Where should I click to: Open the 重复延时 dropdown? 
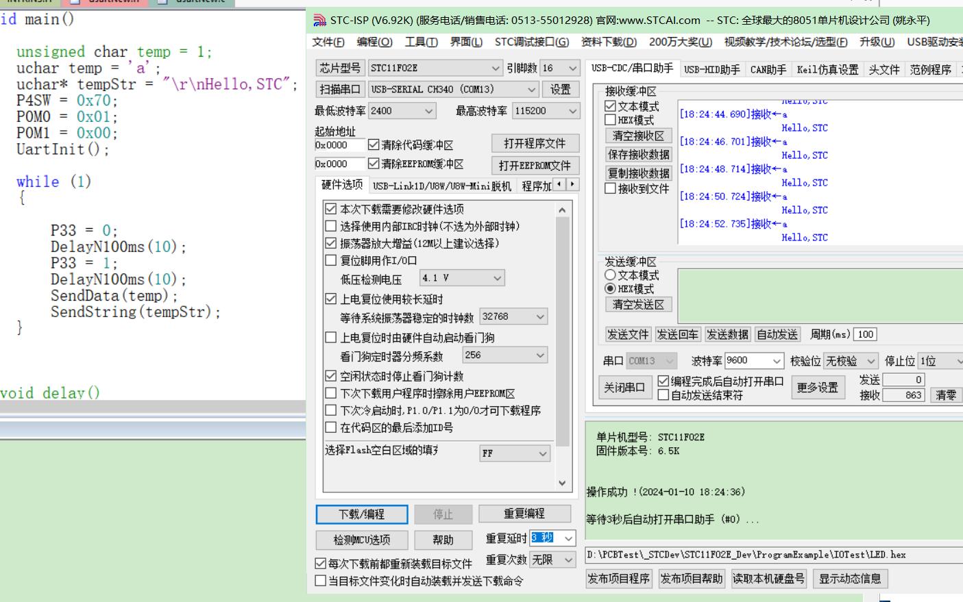point(552,538)
